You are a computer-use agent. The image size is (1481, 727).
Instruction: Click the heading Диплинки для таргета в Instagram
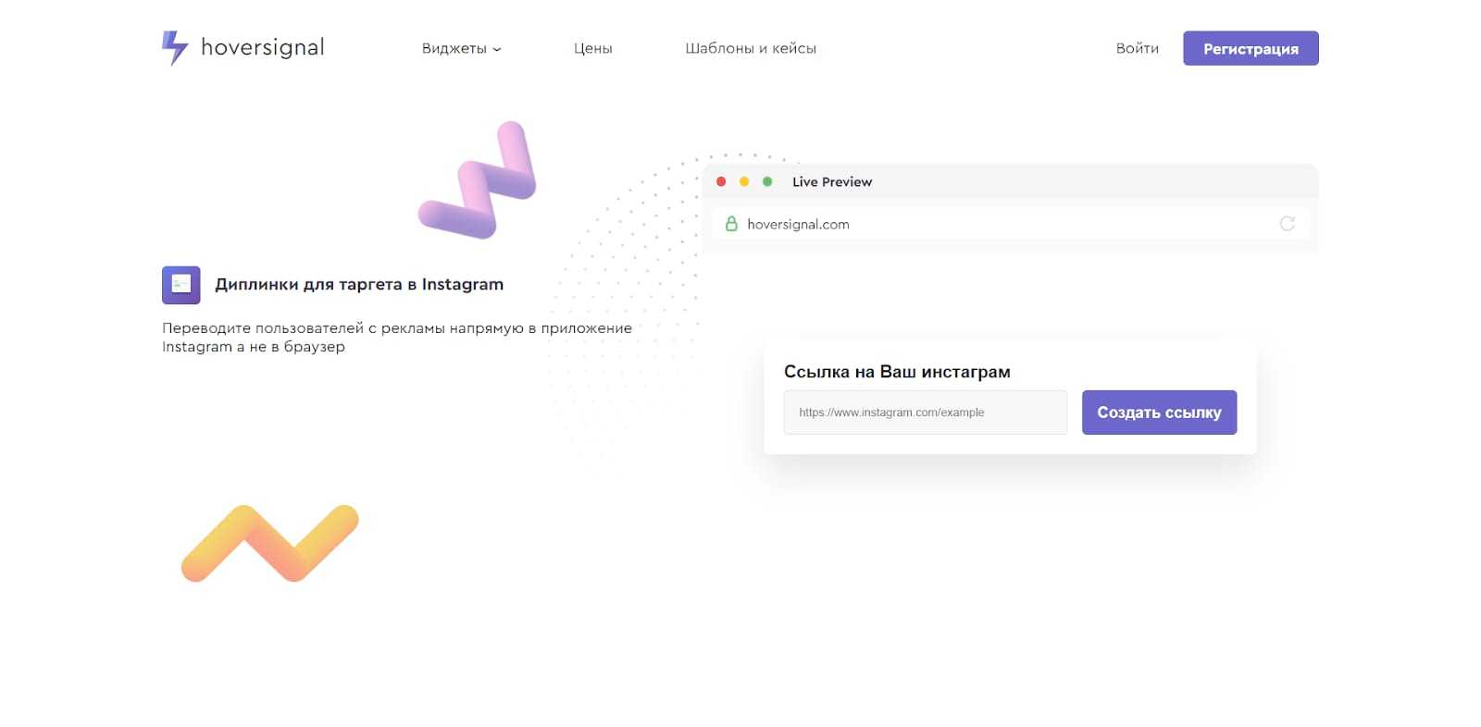coord(359,285)
